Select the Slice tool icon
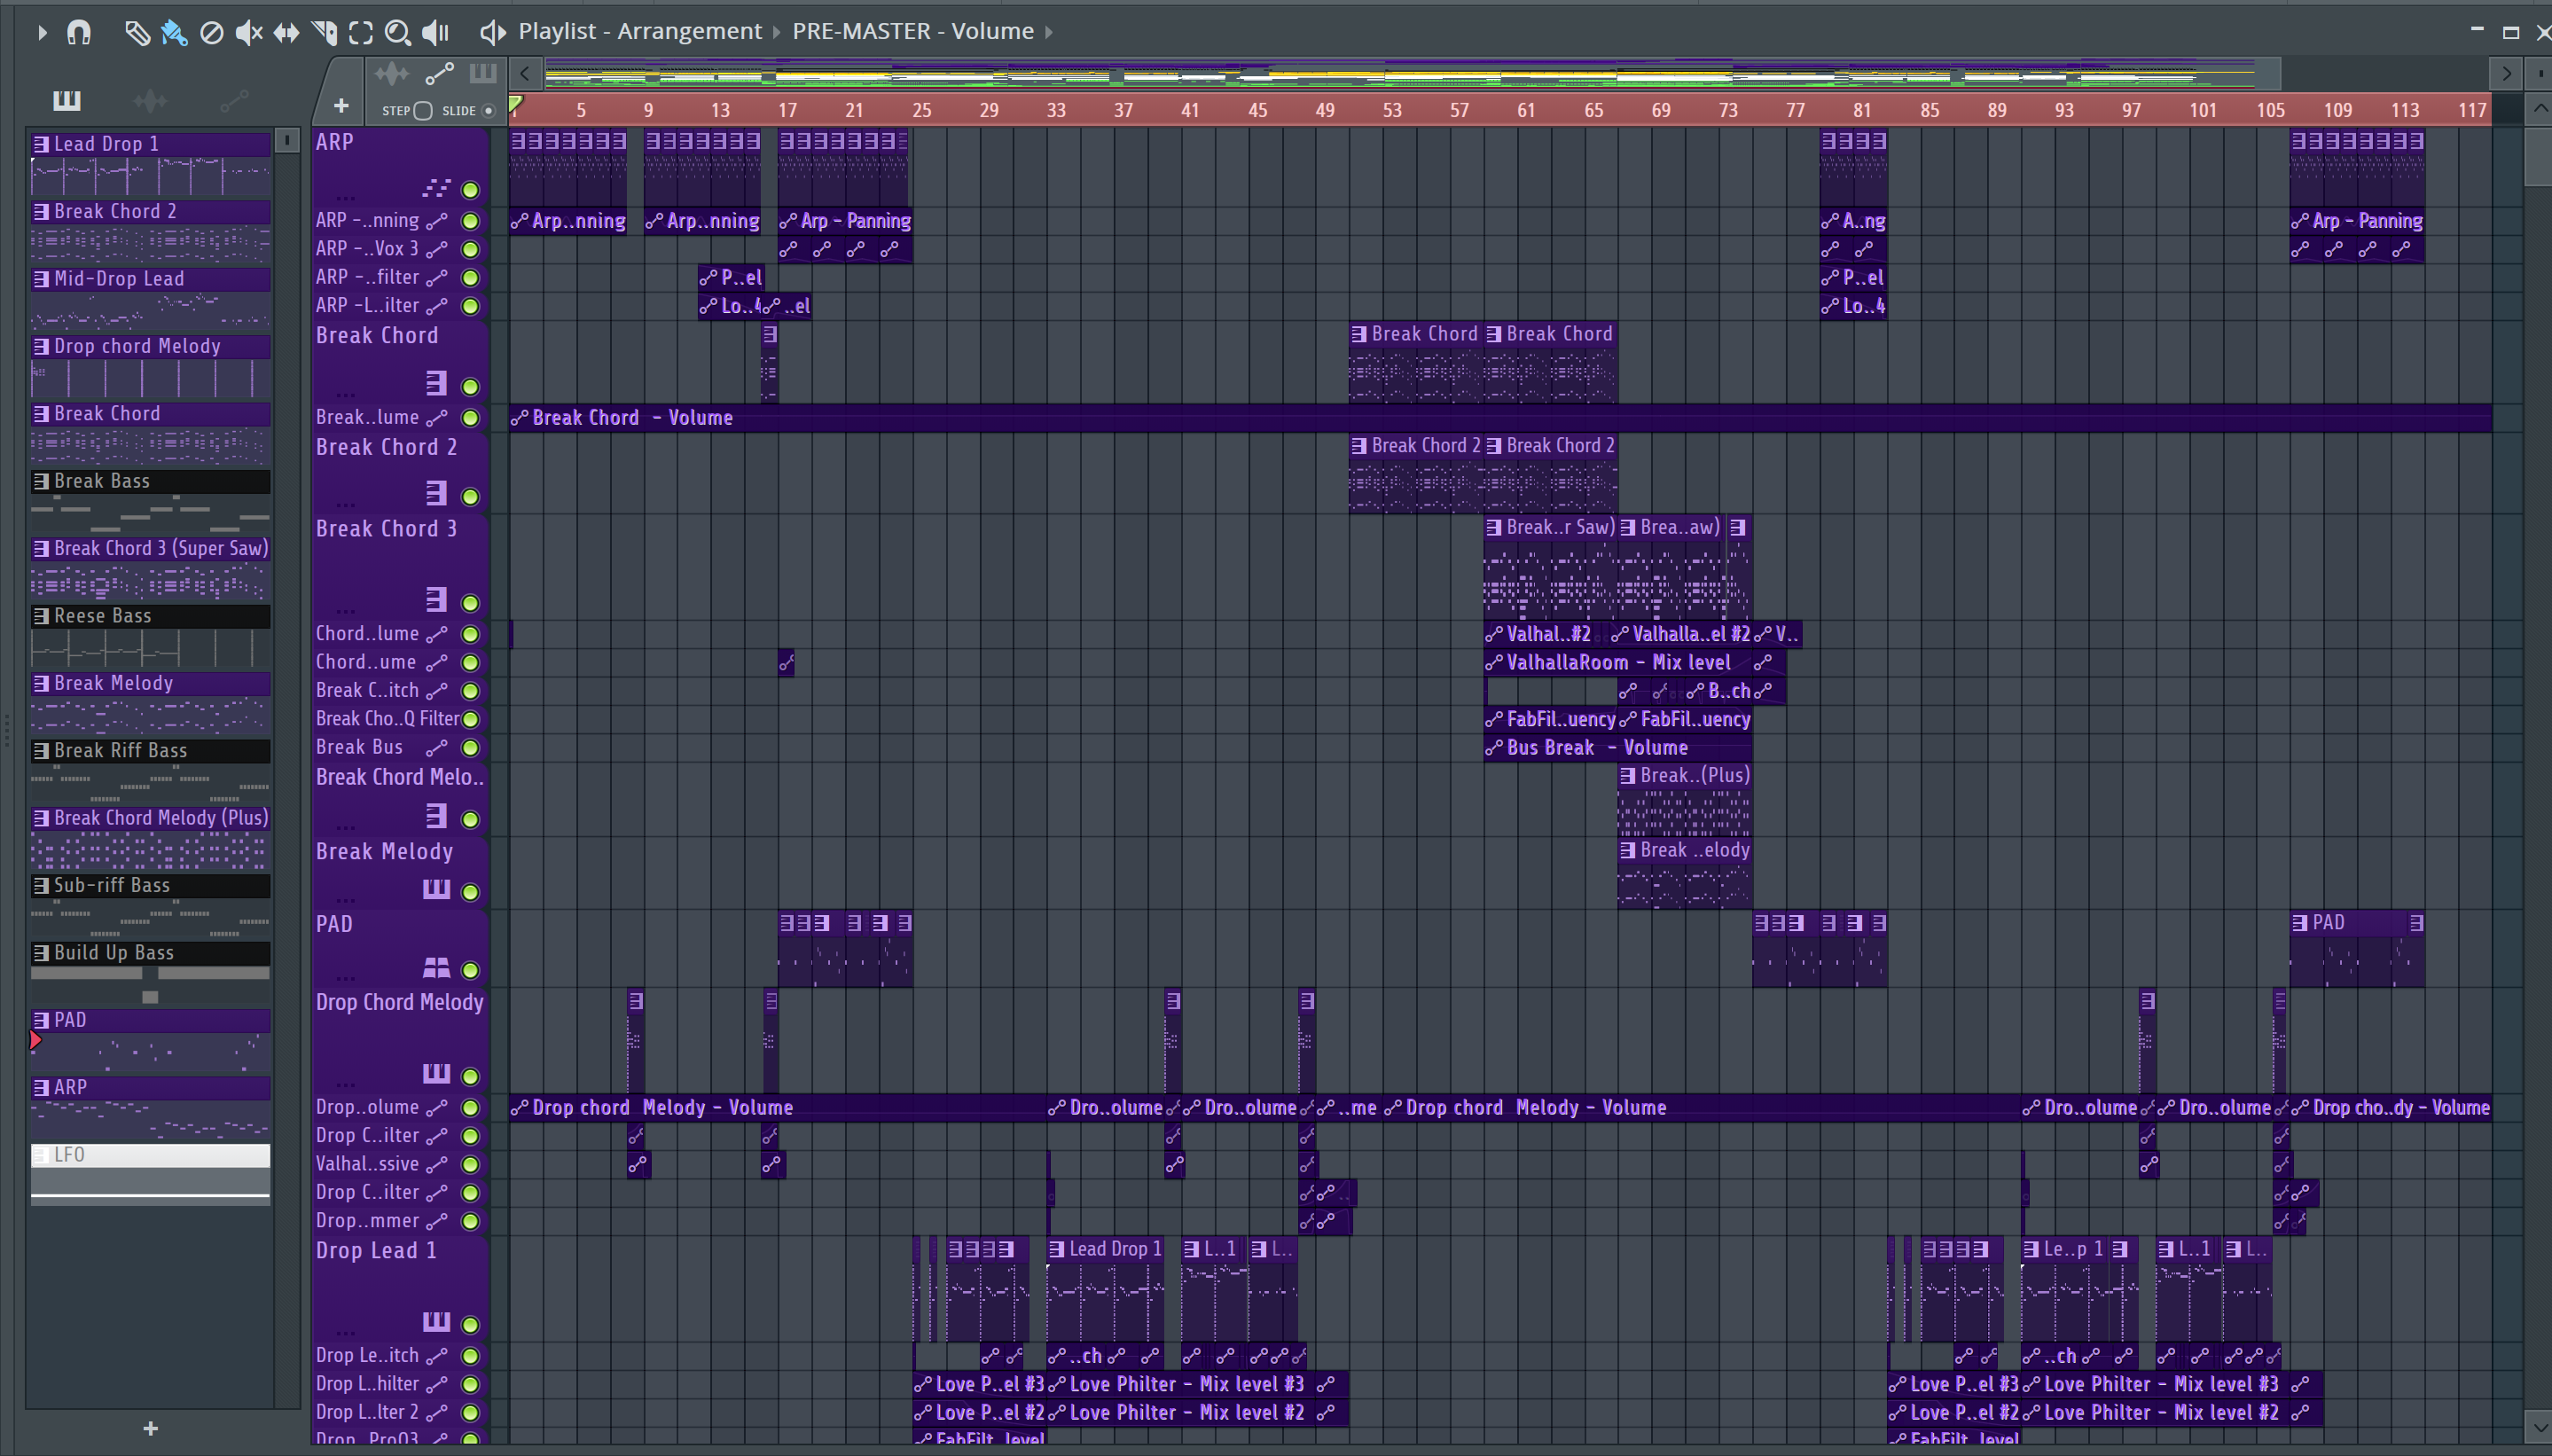The image size is (2552, 1456). [x=323, y=33]
